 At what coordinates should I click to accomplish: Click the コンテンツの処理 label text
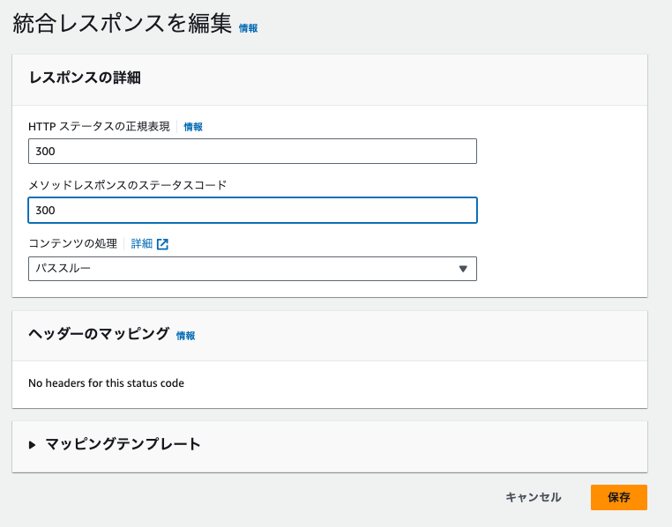72,244
